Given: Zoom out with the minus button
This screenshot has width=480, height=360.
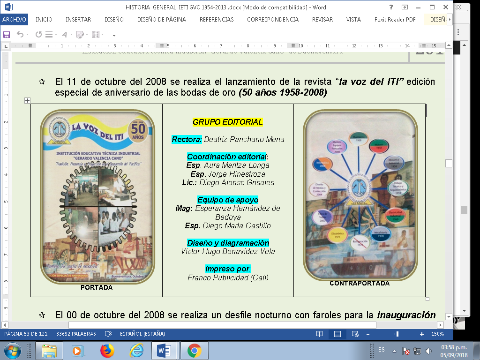Looking at the screenshot, I should [368, 334].
